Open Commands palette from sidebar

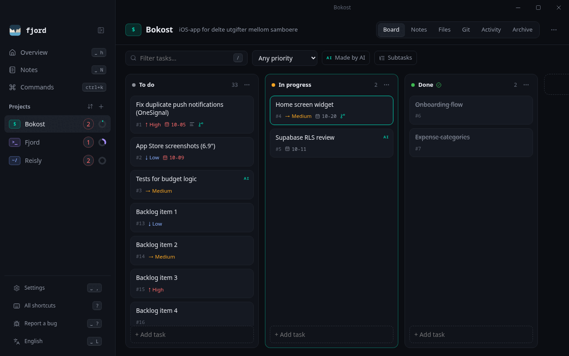click(x=57, y=87)
